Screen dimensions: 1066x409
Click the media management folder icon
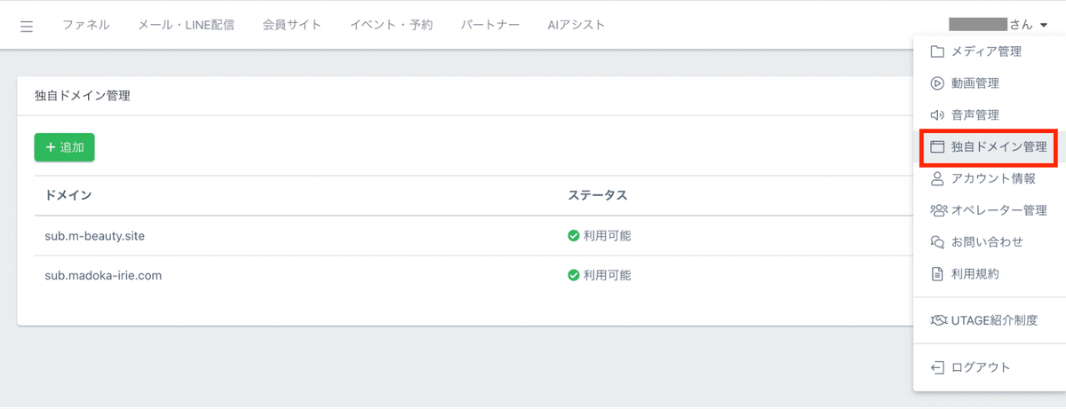[936, 51]
